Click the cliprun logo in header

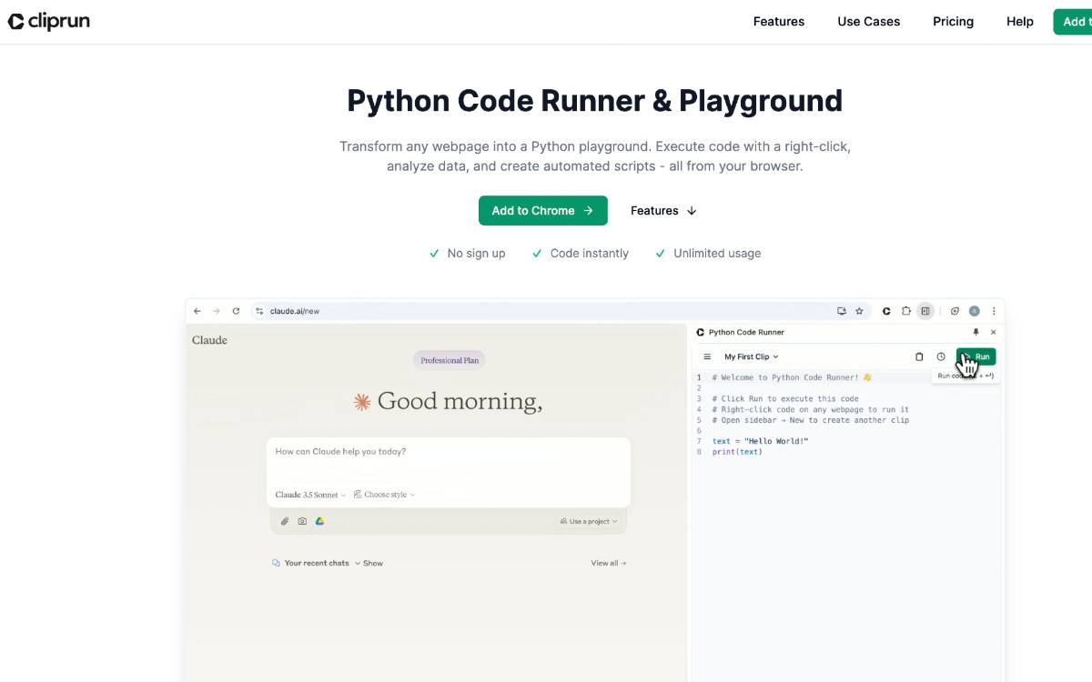49,22
